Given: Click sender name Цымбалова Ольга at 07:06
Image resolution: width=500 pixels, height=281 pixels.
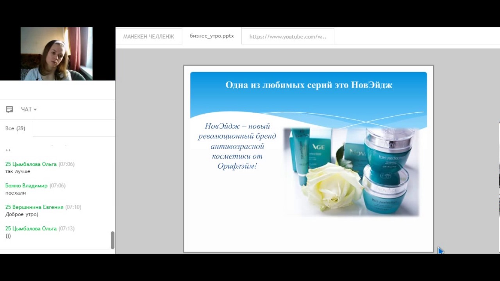Looking at the screenshot, I should (x=31, y=164).
